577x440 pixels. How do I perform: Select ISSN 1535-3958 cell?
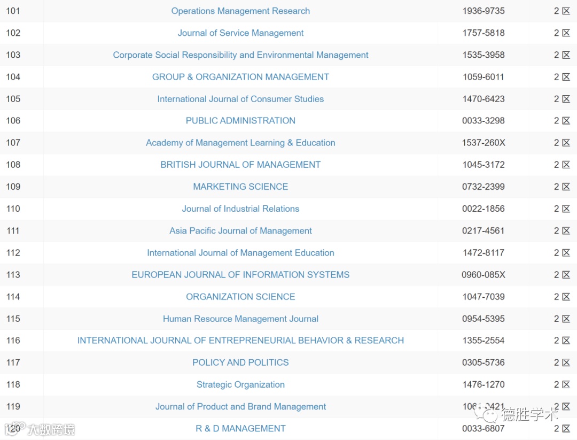click(483, 55)
